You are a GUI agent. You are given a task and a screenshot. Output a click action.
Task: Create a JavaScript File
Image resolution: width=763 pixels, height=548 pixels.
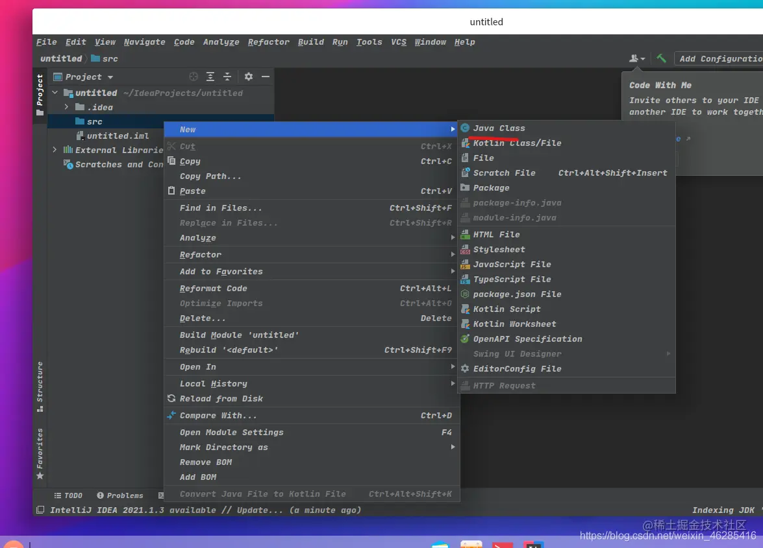tap(566, 265)
